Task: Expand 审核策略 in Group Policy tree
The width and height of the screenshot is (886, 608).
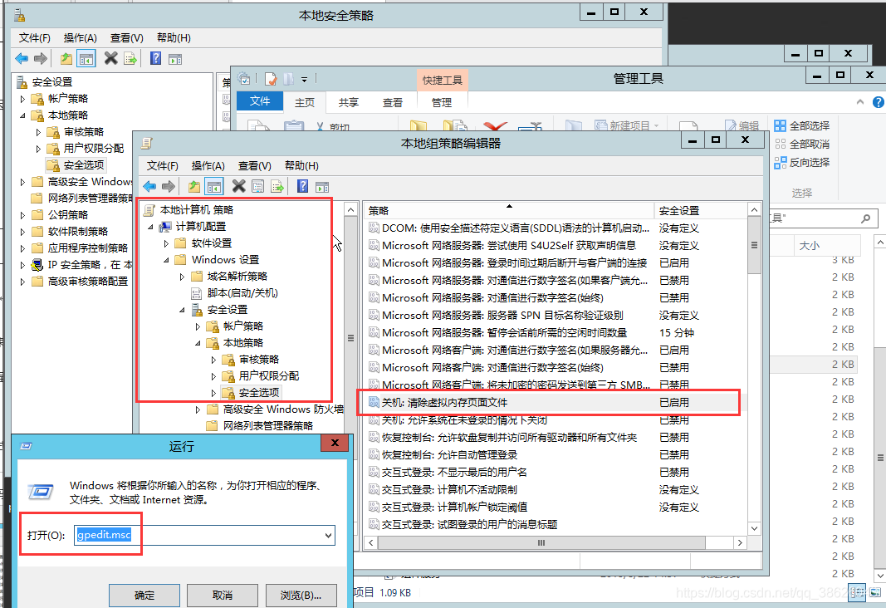Action: (x=213, y=360)
